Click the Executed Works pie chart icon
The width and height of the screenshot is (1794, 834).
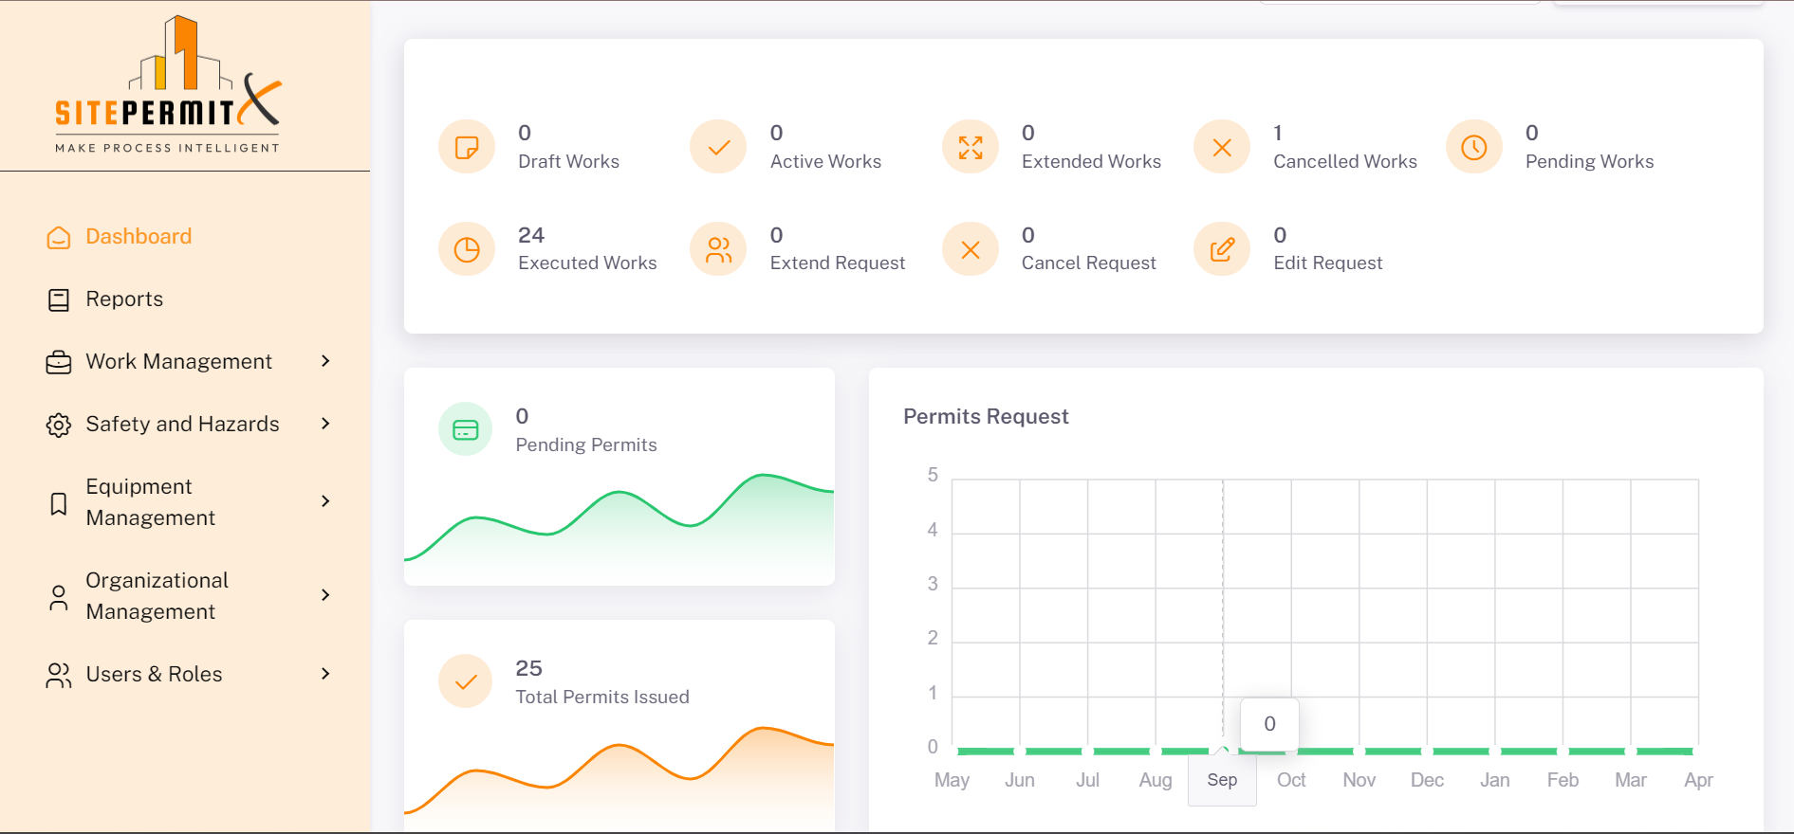tap(467, 249)
